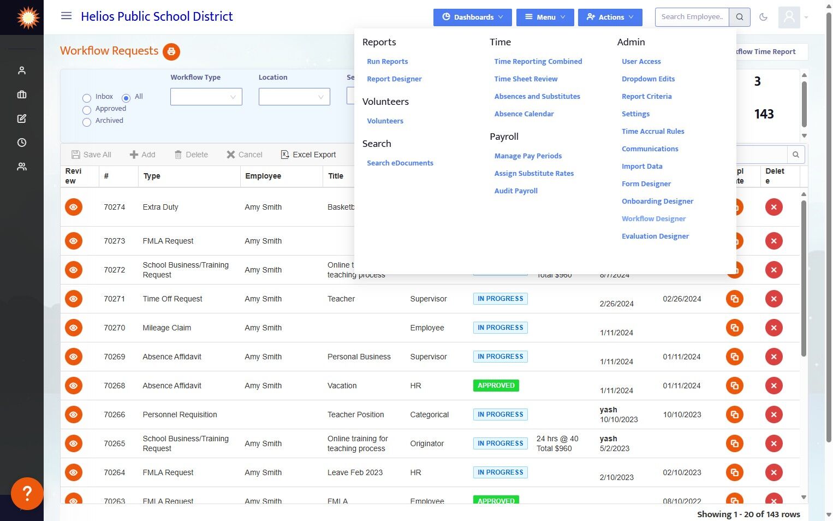Click the Save All toolbar button
The height and width of the screenshot is (521, 833).
pos(92,155)
